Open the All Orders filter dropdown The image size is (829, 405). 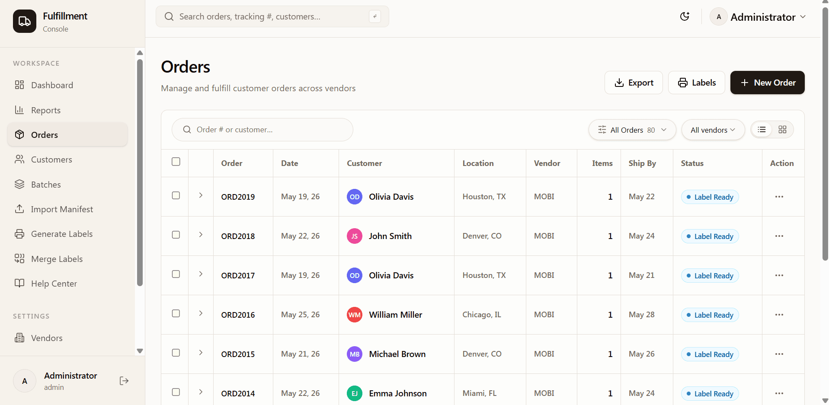pos(632,130)
